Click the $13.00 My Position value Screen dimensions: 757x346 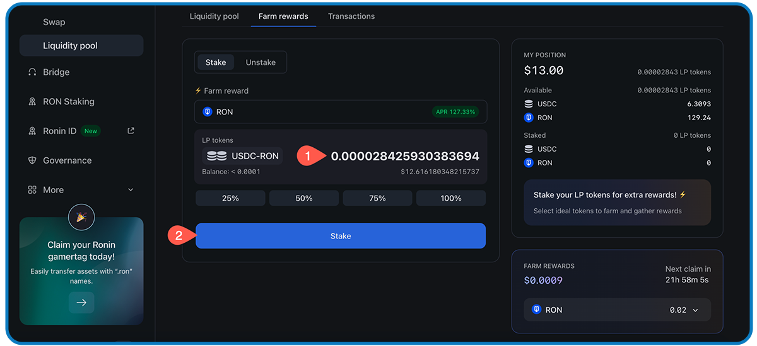point(544,70)
